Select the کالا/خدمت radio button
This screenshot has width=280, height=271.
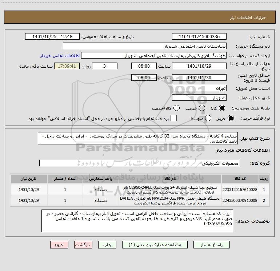click(x=177, y=108)
